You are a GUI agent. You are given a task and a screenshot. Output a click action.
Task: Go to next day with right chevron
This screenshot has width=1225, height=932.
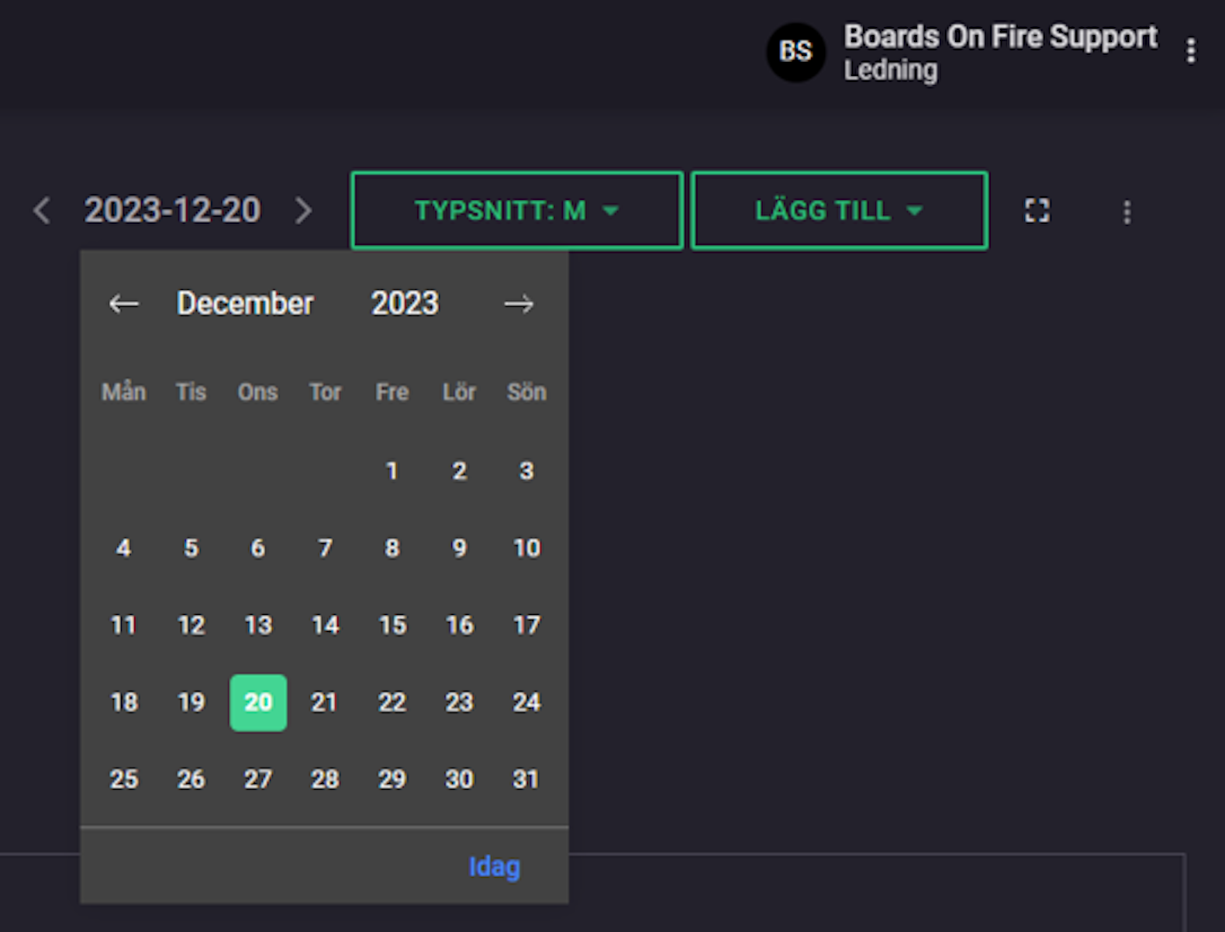coord(303,211)
